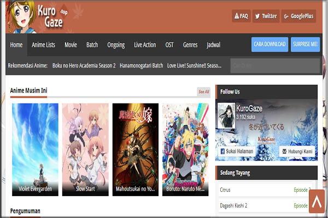Viewport: 328px width, 218px height.
Task: Open the Batch menu item
Action: click(92, 45)
